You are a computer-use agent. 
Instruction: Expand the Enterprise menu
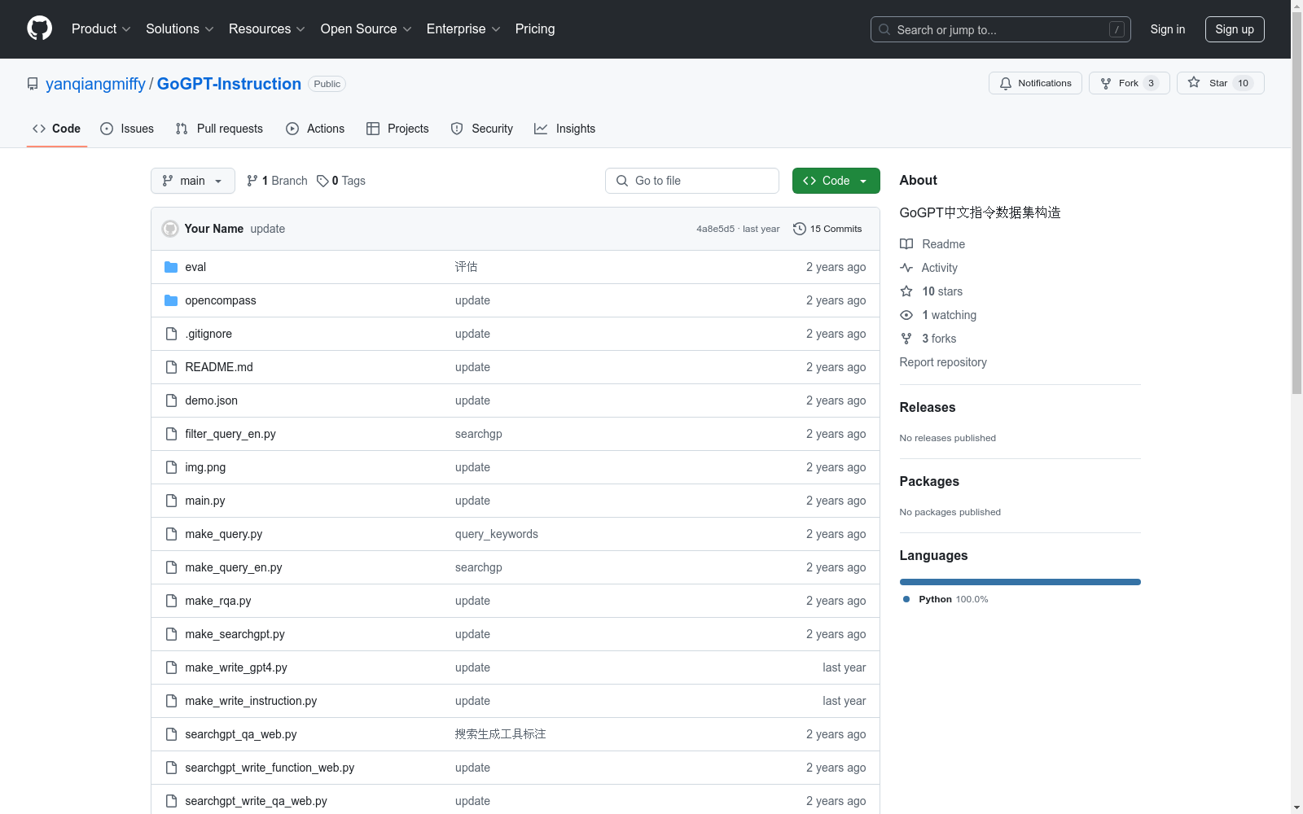tap(463, 29)
